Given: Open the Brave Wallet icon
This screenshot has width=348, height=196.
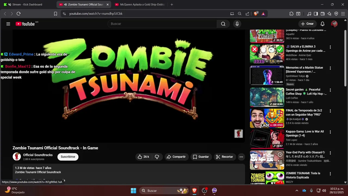Looking at the screenshot, I should [x=323, y=14].
